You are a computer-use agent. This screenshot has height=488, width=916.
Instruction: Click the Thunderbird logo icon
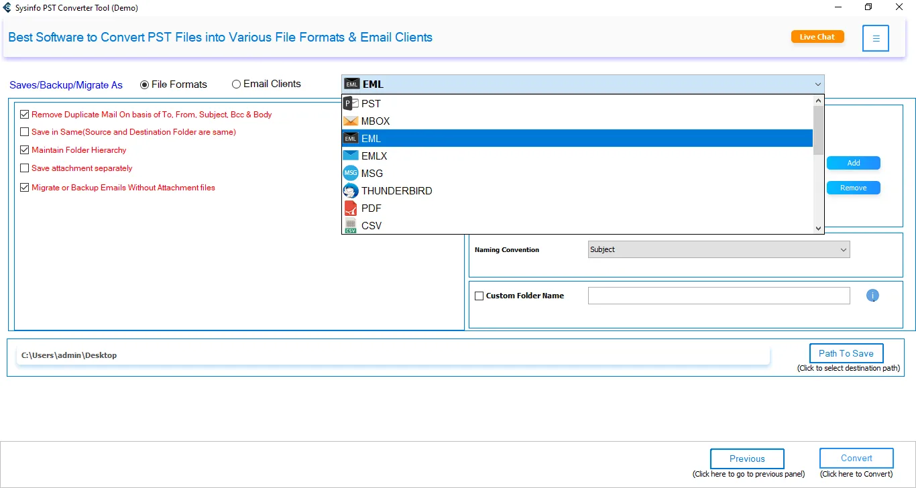coord(351,190)
